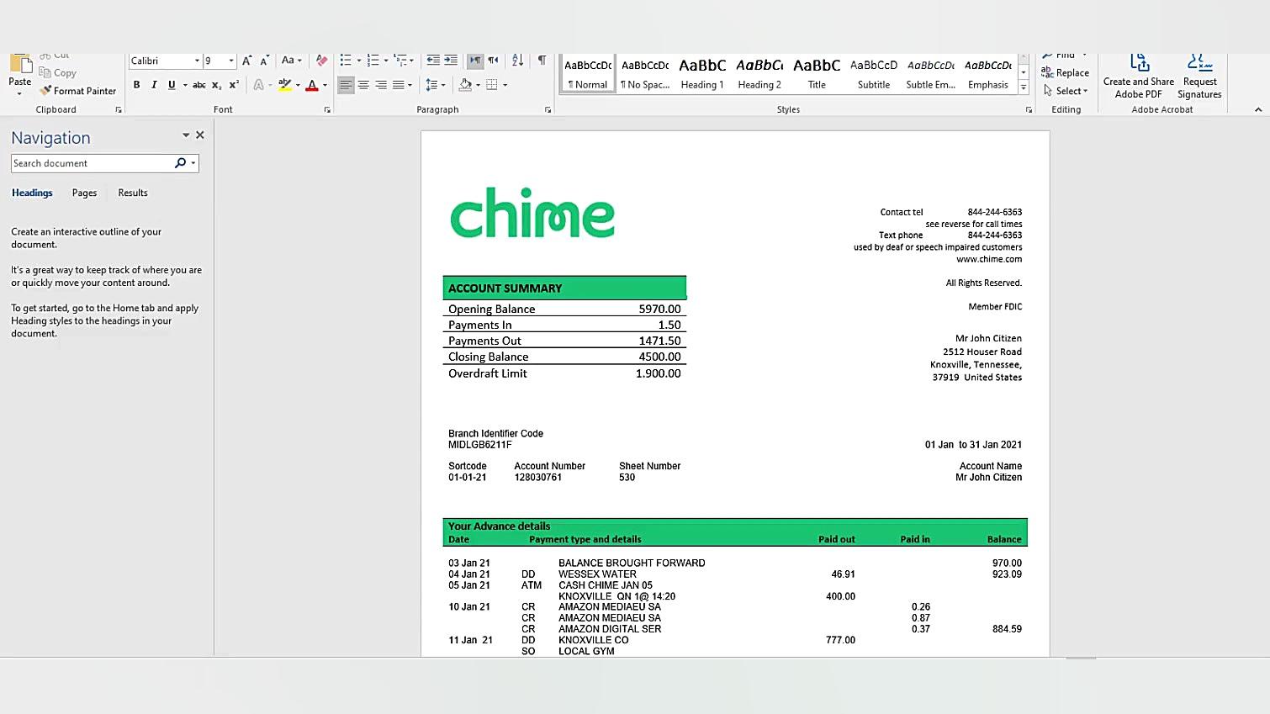
Task: Apply the Subtle Emphasis style
Action: pos(931,74)
